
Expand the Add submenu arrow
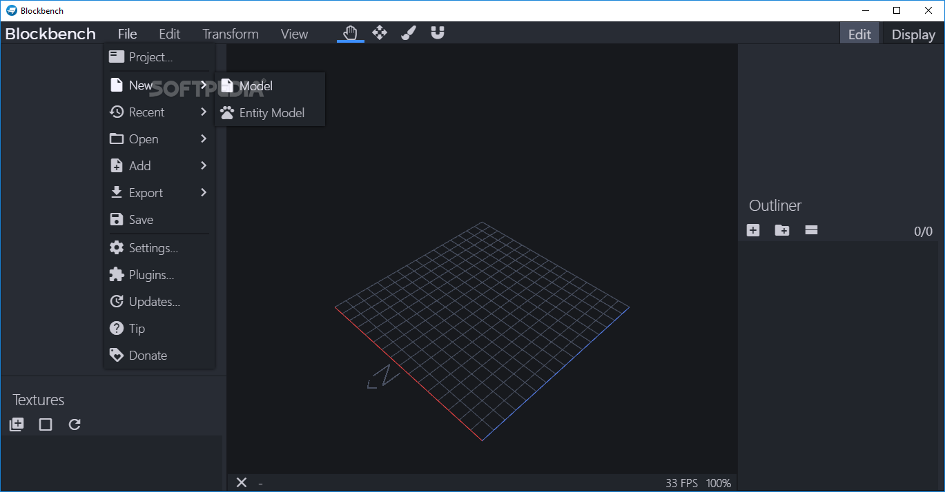204,165
